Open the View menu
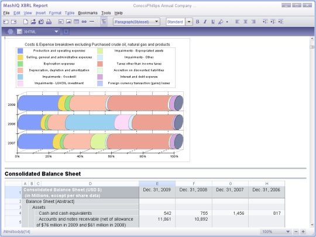The width and height of the screenshot is (316, 237). tap(28, 13)
